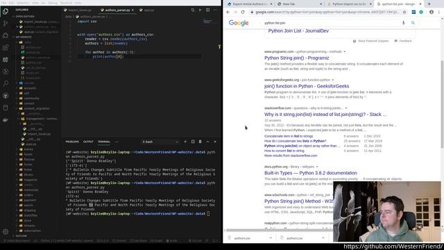Viewport: 444px width, 250px height.
Task: Kill terminal with trash icon
Action: [x=200, y=142]
